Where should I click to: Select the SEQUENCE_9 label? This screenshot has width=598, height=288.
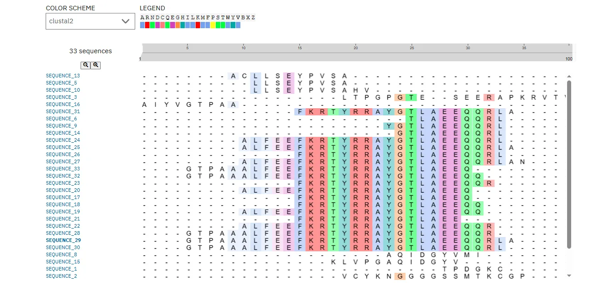pyautogui.click(x=61, y=126)
